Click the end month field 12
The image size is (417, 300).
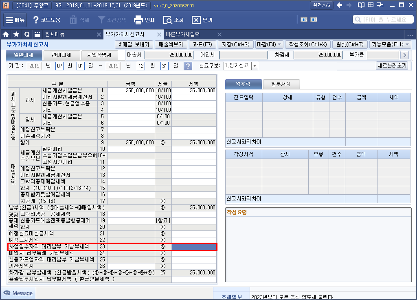tap(140, 66)
